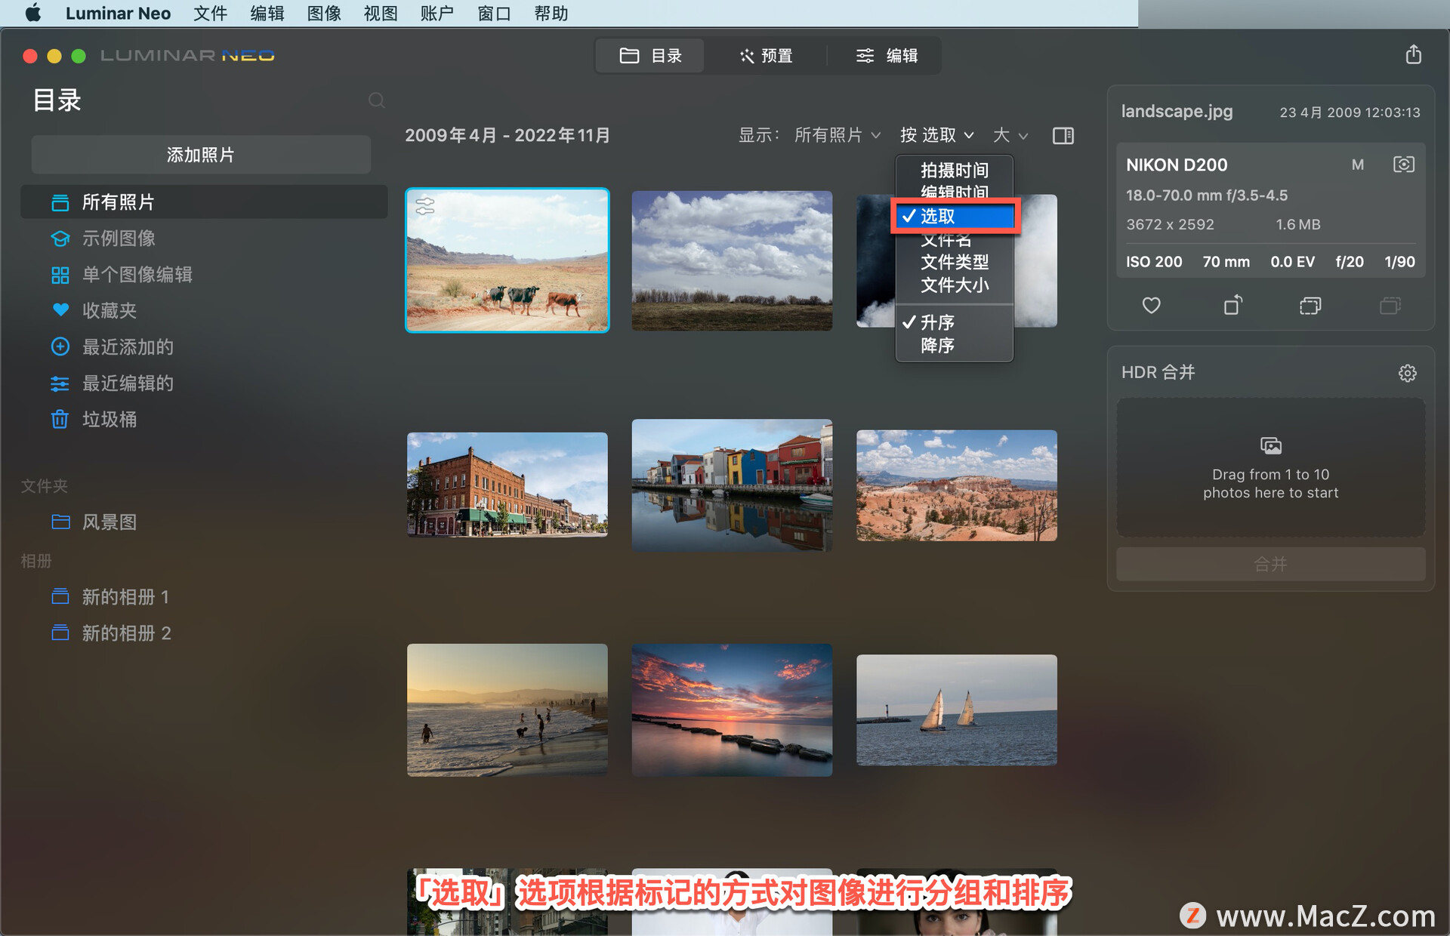Click the 合并 merge button
The image size is (1450, 936).
point(1270,564)
